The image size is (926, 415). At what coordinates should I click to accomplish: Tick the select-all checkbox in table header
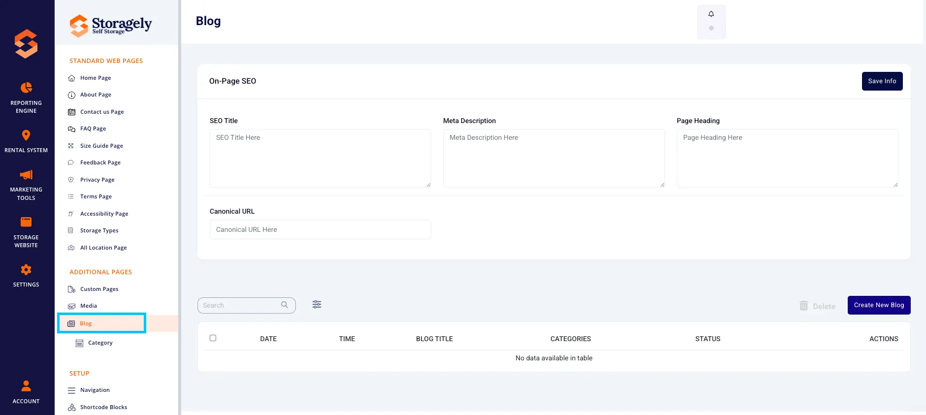[213, 338]
